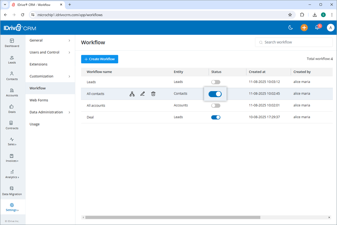
Task: Expand the Customization settings menu
Action: [41, 76]
